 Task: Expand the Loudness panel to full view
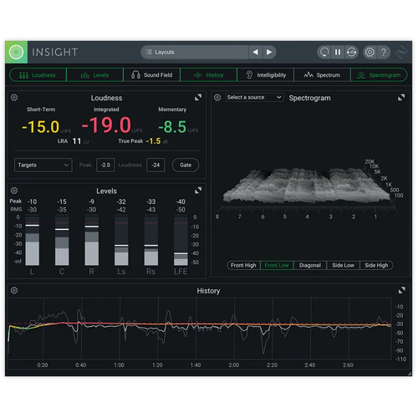coord(198,97)
